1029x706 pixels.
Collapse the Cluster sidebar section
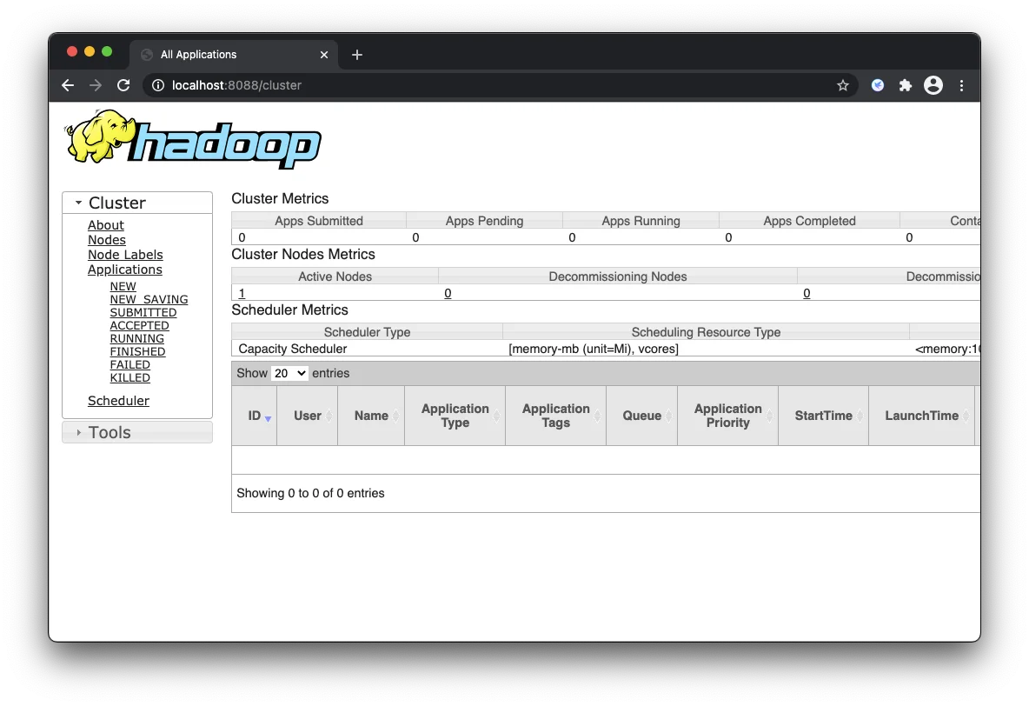(x=117, y=203)
